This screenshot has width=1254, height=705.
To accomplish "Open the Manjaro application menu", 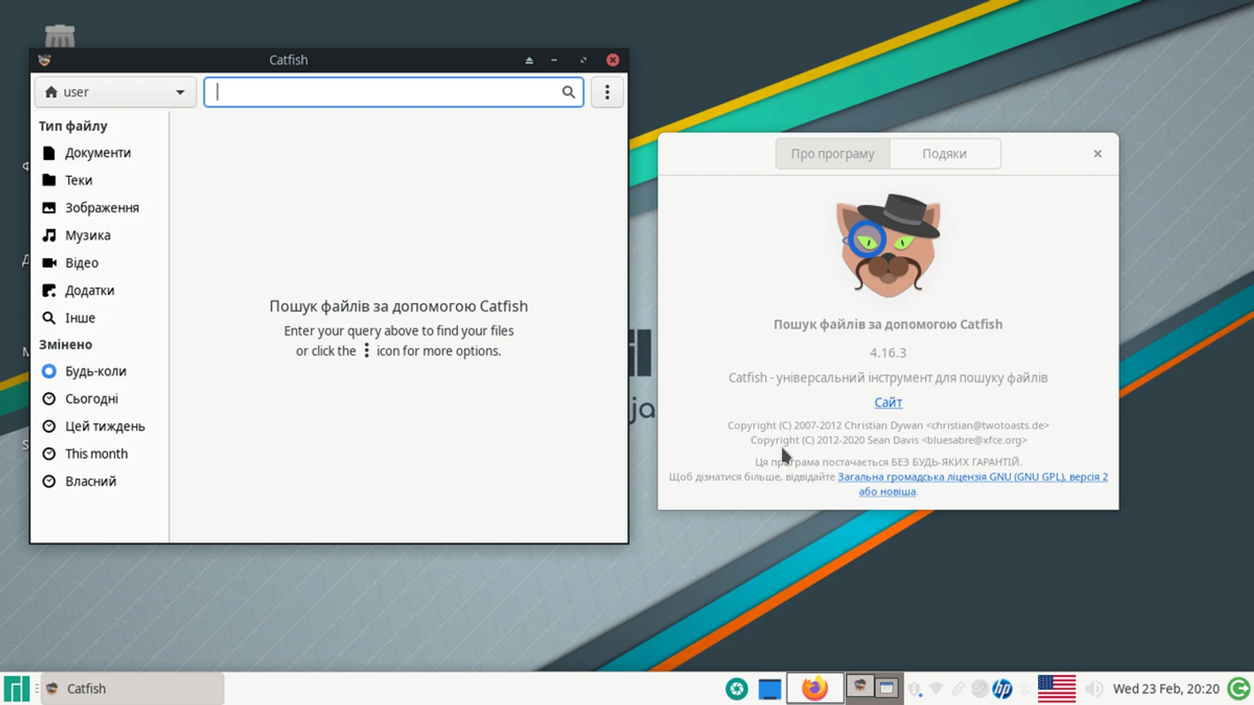I will [16, 689].
